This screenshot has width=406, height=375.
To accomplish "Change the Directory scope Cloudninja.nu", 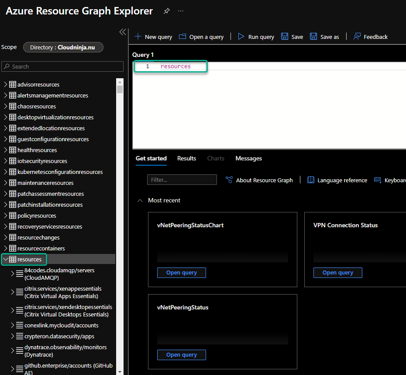I will pyautogui.click(x=63, y=48).
